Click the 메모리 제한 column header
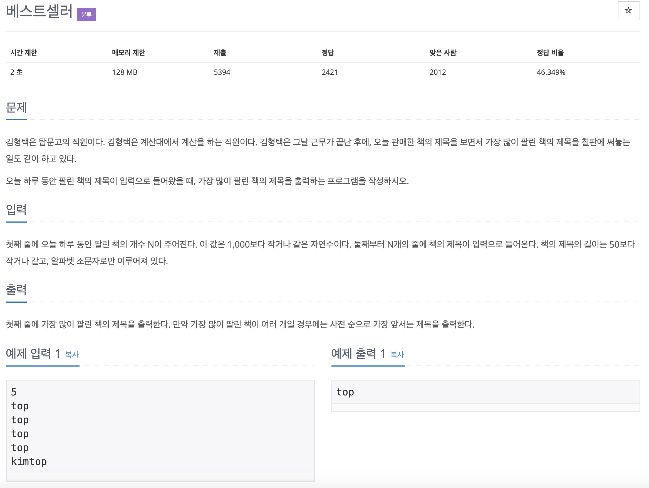The height and width of the screenshot is (488, 649). [x=128, y=53]
